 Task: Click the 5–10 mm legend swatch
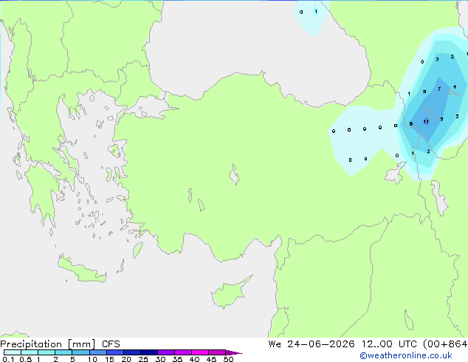pos(80,352)
